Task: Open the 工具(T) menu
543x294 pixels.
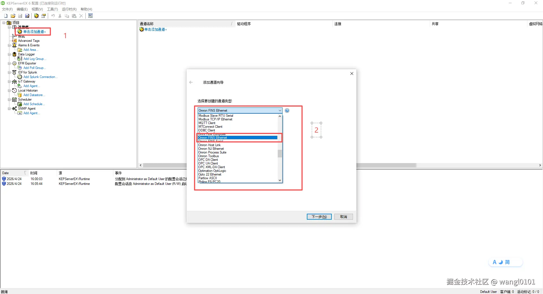Action: click(x=52, y=9)
